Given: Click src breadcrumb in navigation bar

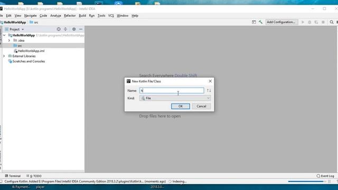Looking at the screenshot, I should [34, 22].
